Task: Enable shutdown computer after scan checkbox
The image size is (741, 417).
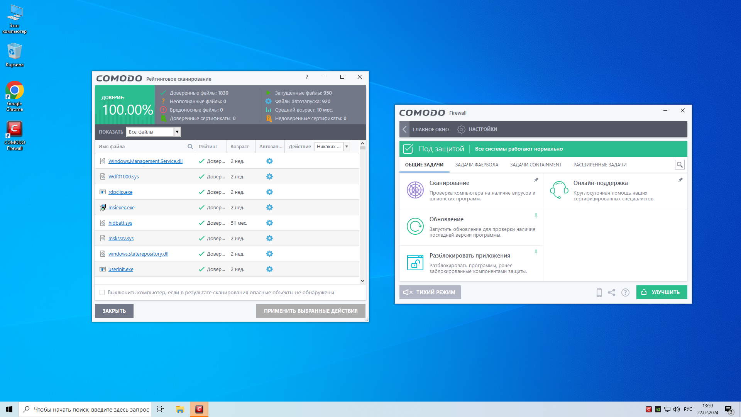Action: point(102,293)
